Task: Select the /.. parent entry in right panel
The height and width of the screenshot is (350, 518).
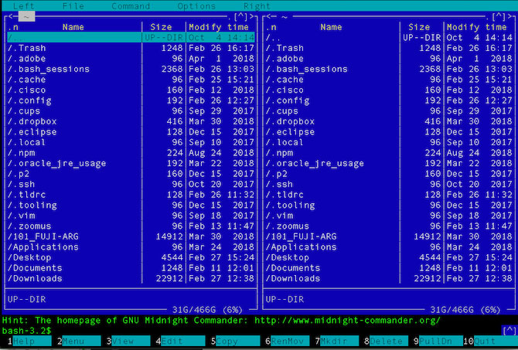Action: 389,37
